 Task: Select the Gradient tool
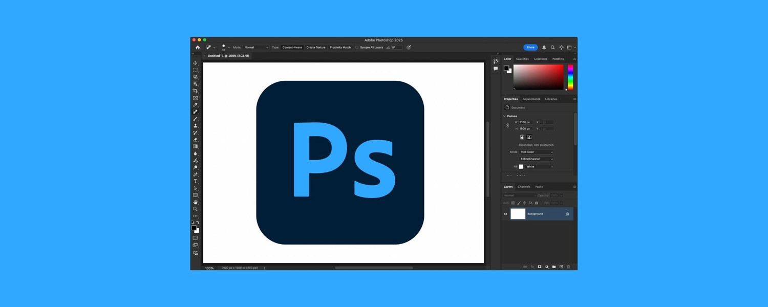[x=195, y=146]
